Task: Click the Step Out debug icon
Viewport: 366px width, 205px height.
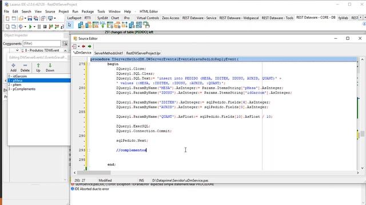Action: pos(62,27)
